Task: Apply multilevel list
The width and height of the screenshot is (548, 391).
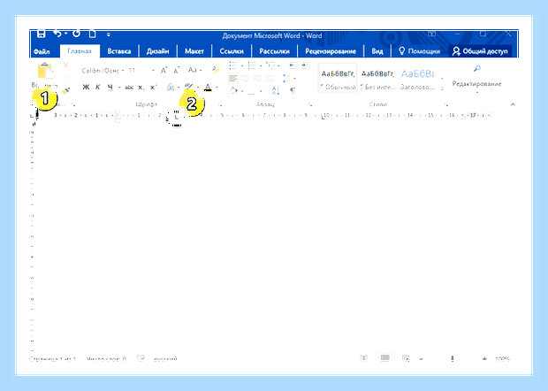Action: pyautogui.click(x=270, y=65)
